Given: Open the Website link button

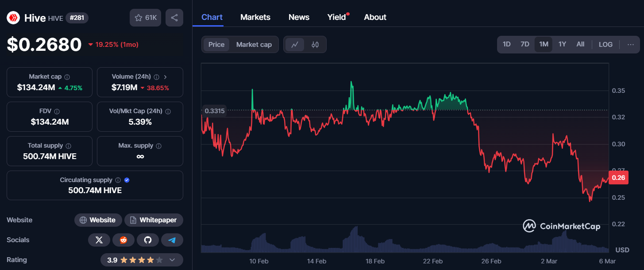Looking at the screenshot, I should [x=98, y=220].
